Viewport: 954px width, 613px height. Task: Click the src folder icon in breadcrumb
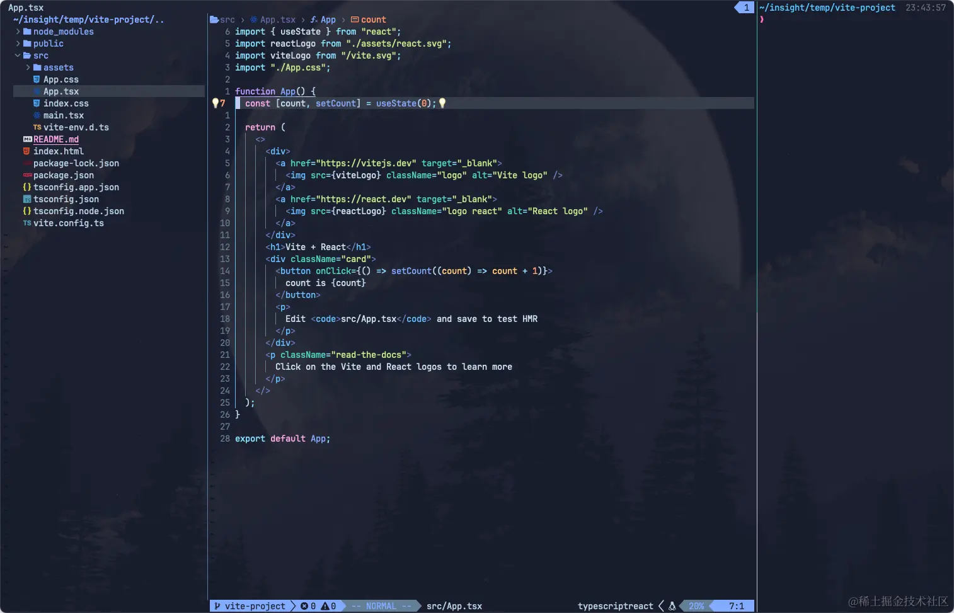[x=214, y=20]
